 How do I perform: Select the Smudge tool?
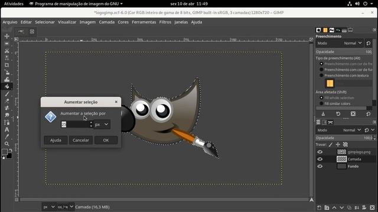tap(6, 115)
